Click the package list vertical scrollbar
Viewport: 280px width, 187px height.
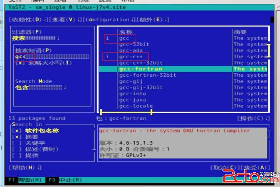click(269, 51)
